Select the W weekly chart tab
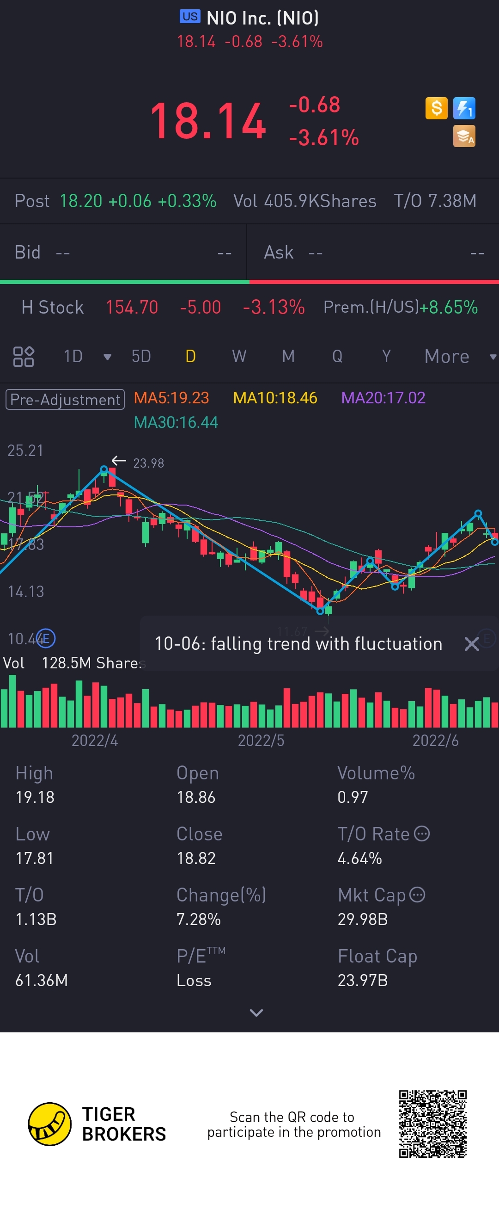The image size is (499, 1216). (x=239, y=357)
